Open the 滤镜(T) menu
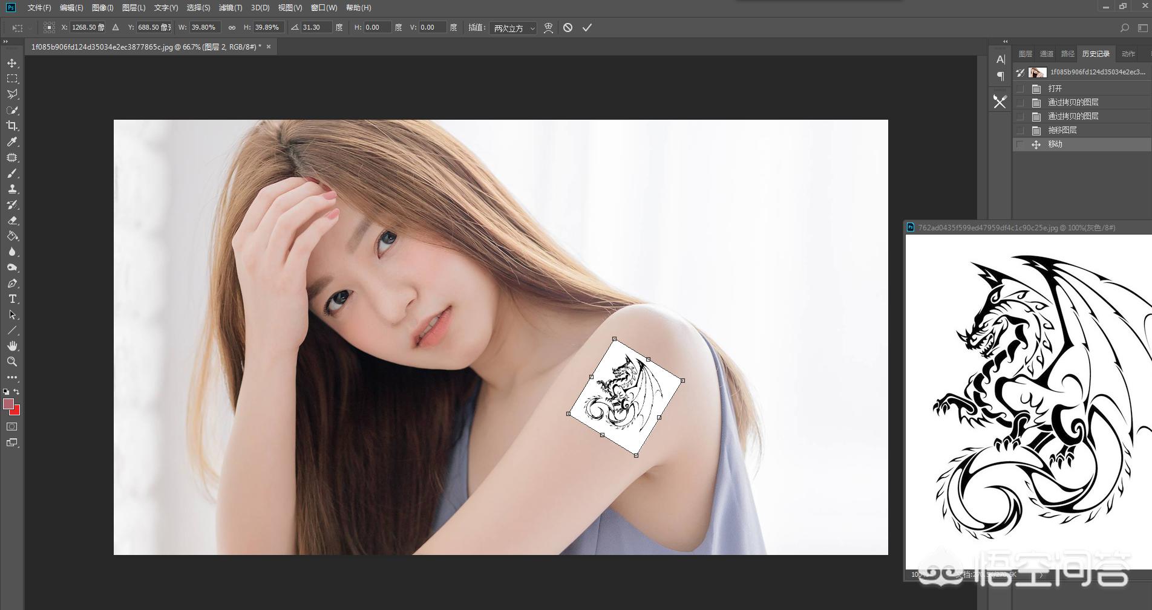1152x610 pixels. (231, 8)
